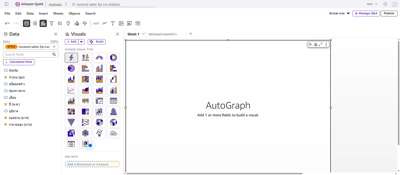Click the Build button in Visuals

[x=97, y=42]
